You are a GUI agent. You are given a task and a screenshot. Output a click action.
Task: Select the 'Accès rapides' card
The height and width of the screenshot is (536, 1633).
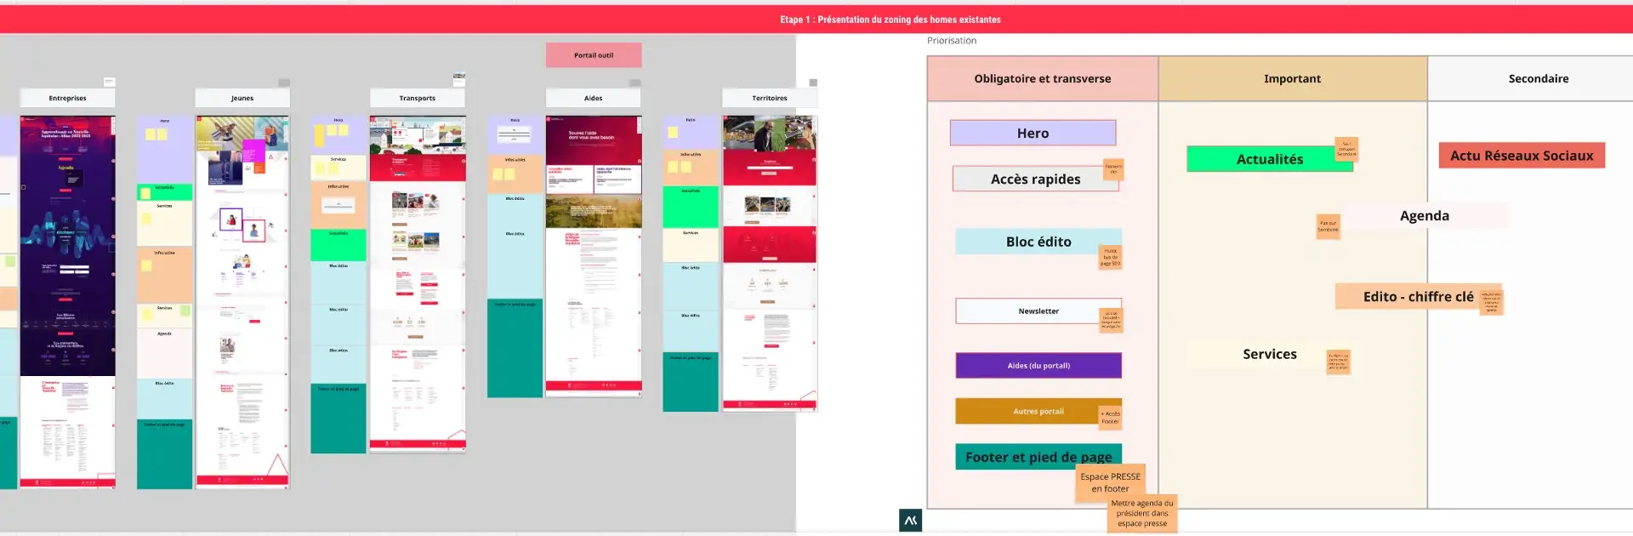[1036, 179]
